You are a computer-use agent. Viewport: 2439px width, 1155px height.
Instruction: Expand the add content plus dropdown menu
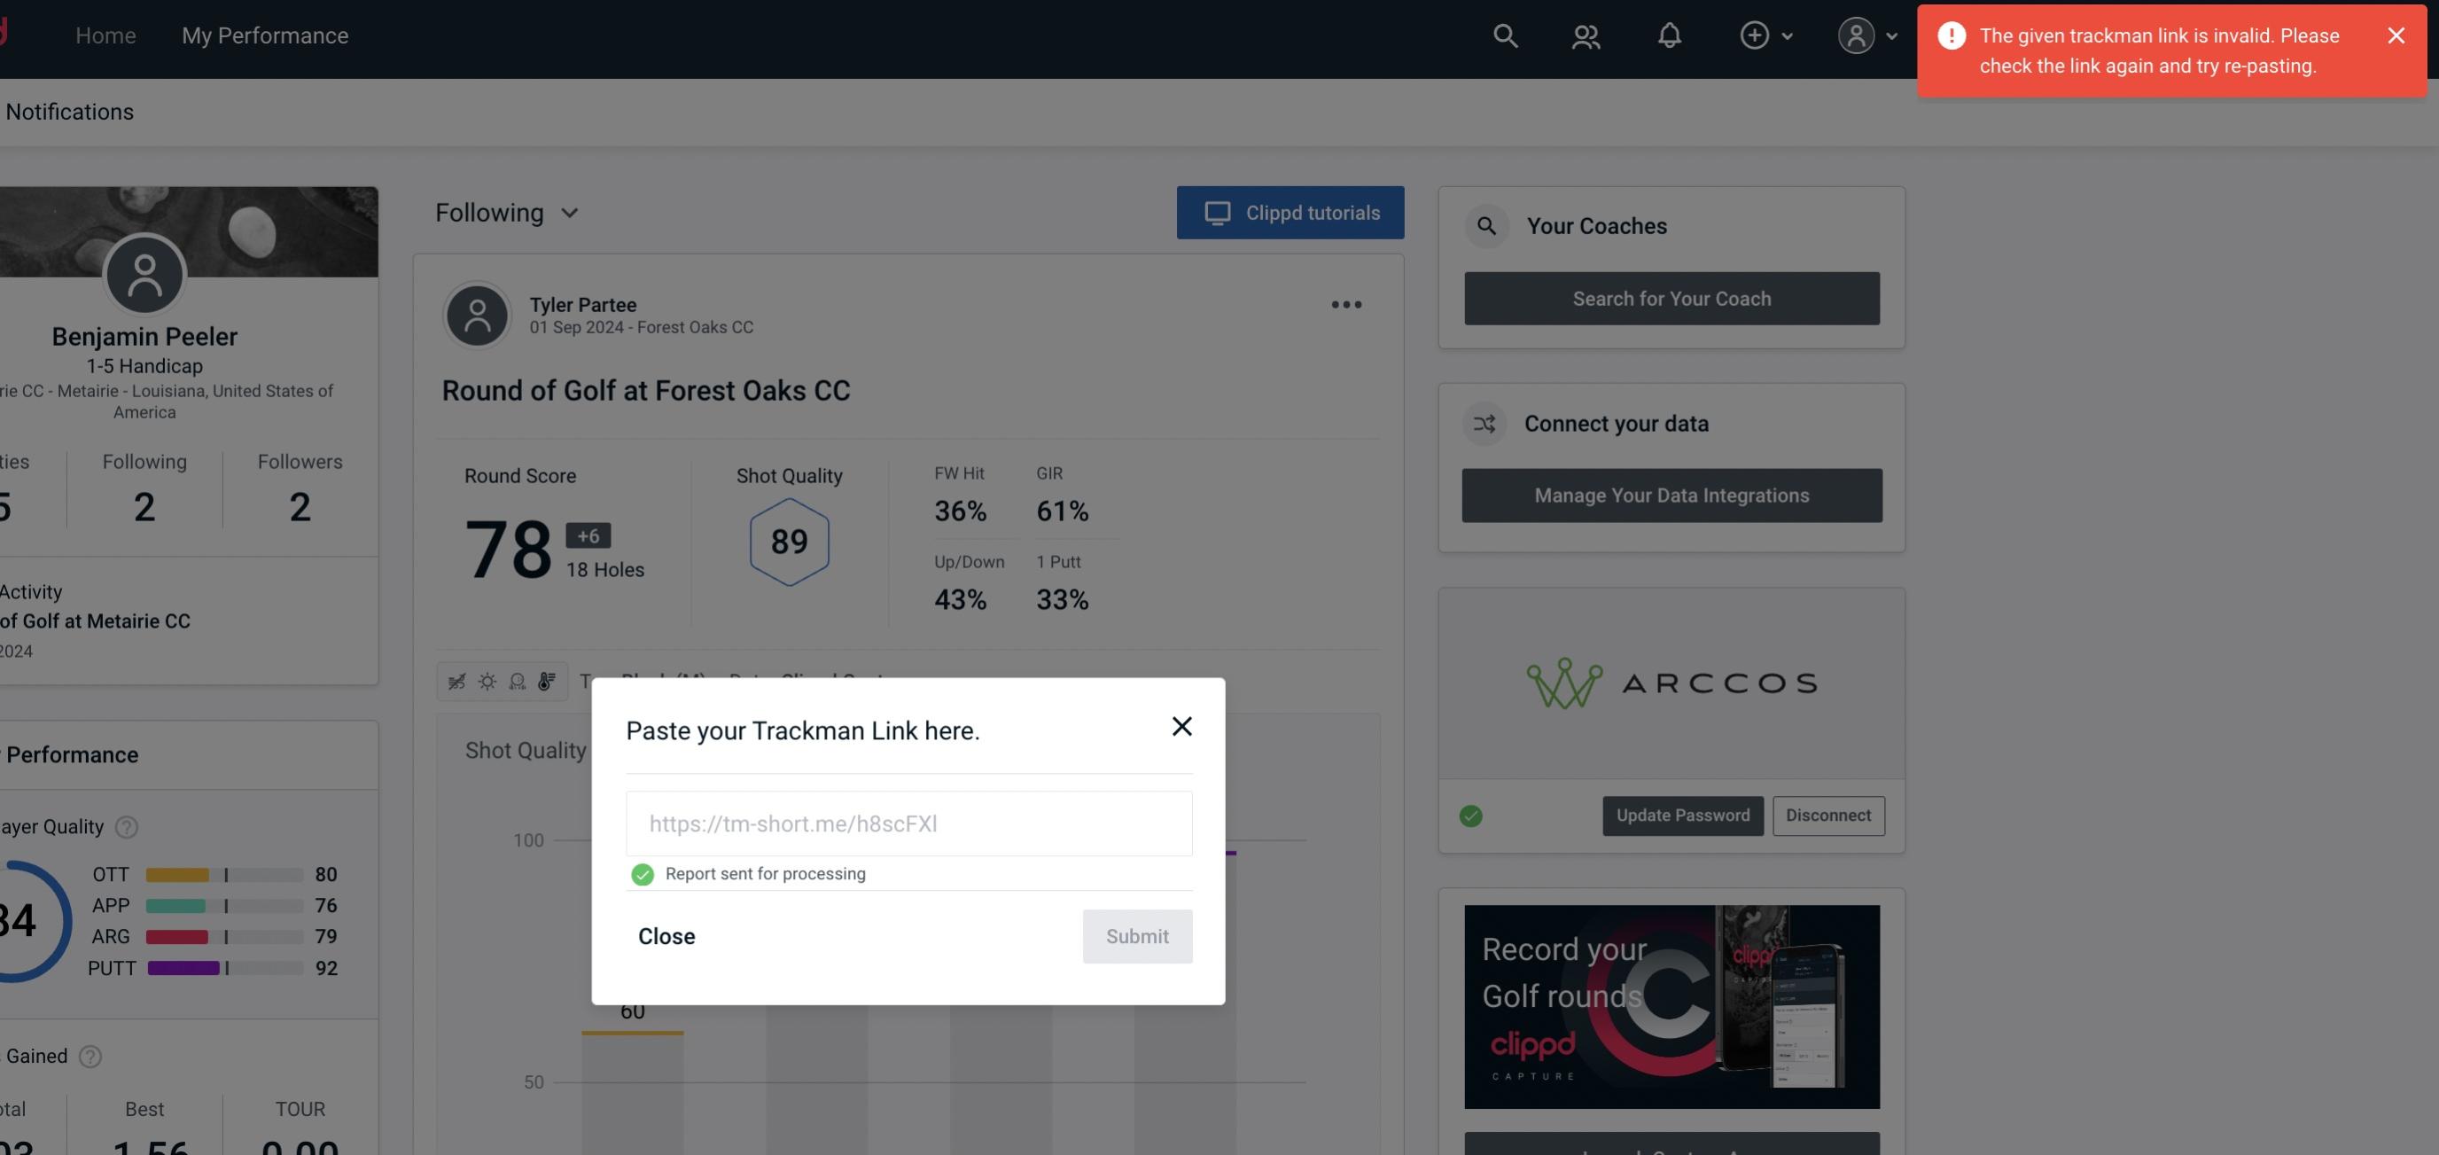1765,35
